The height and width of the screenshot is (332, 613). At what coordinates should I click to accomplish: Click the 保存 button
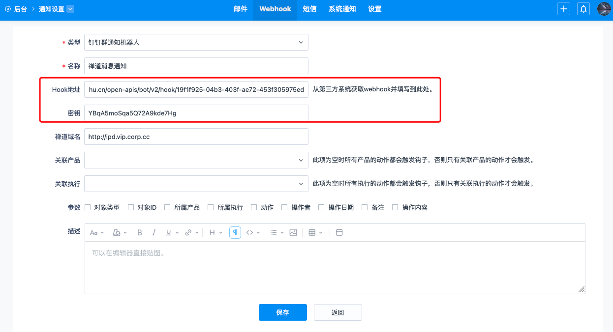(283, 312)
